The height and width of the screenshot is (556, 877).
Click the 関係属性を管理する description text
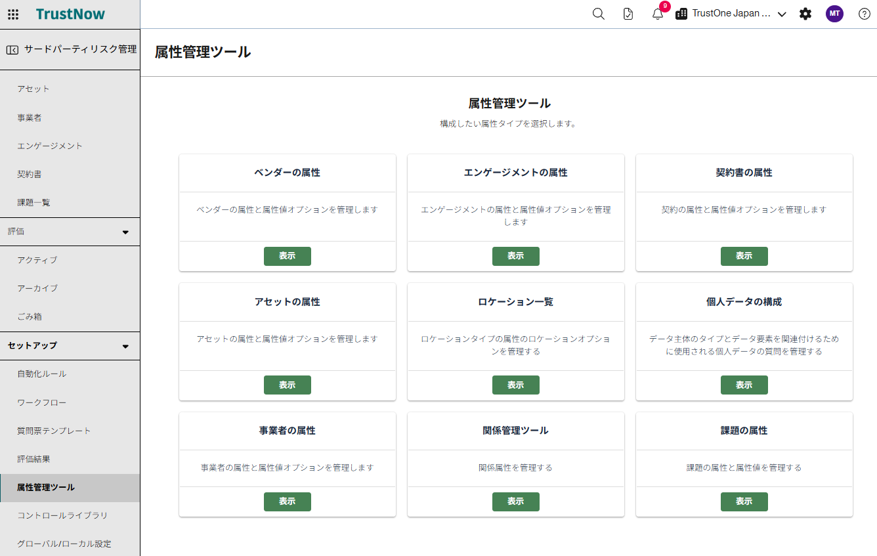click(516, 468)
